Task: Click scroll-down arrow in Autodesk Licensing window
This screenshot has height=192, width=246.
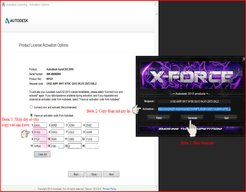Action: (x=156, y=186)
